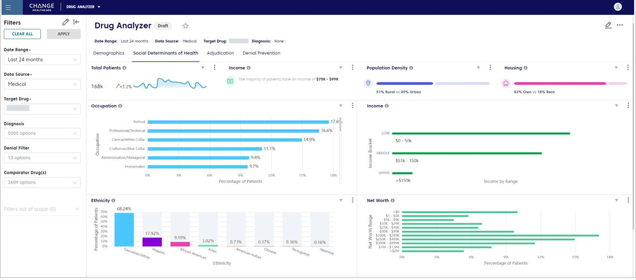Open Population Density card filter icon
The image size is (636, 280).
tap(479, 68)
